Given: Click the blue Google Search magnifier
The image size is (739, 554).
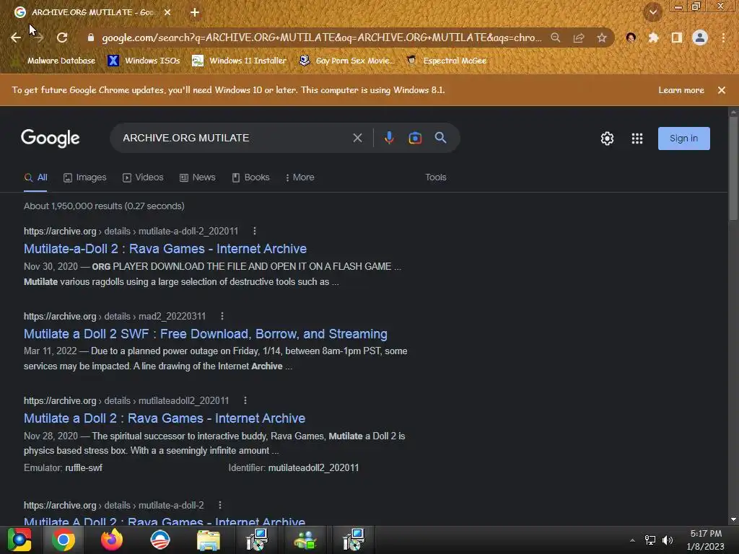Looking at the screenshot, I should click(x=441, y=138).
